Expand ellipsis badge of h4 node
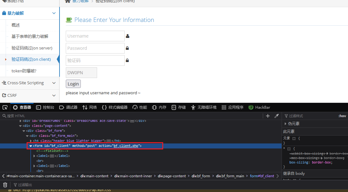The image size is (348, 192). [x=108, y=141]
